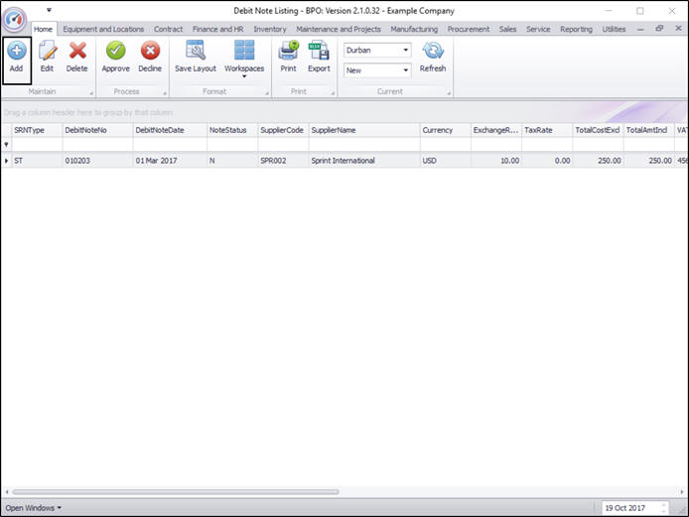Screen dimensions: 689x517
Task: Open the Procurement tab
Action: [x=469, y=29]
